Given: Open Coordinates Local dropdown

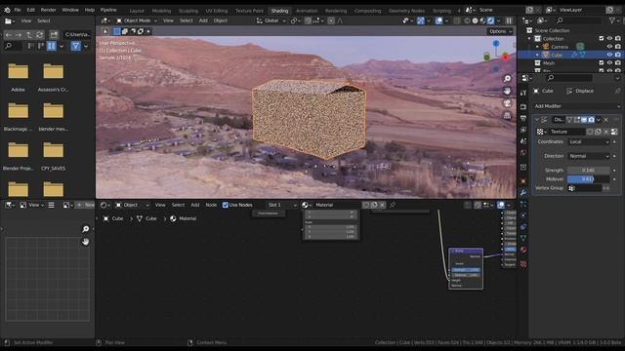Looking at the screenshot, I should click(x=589, y=142).
